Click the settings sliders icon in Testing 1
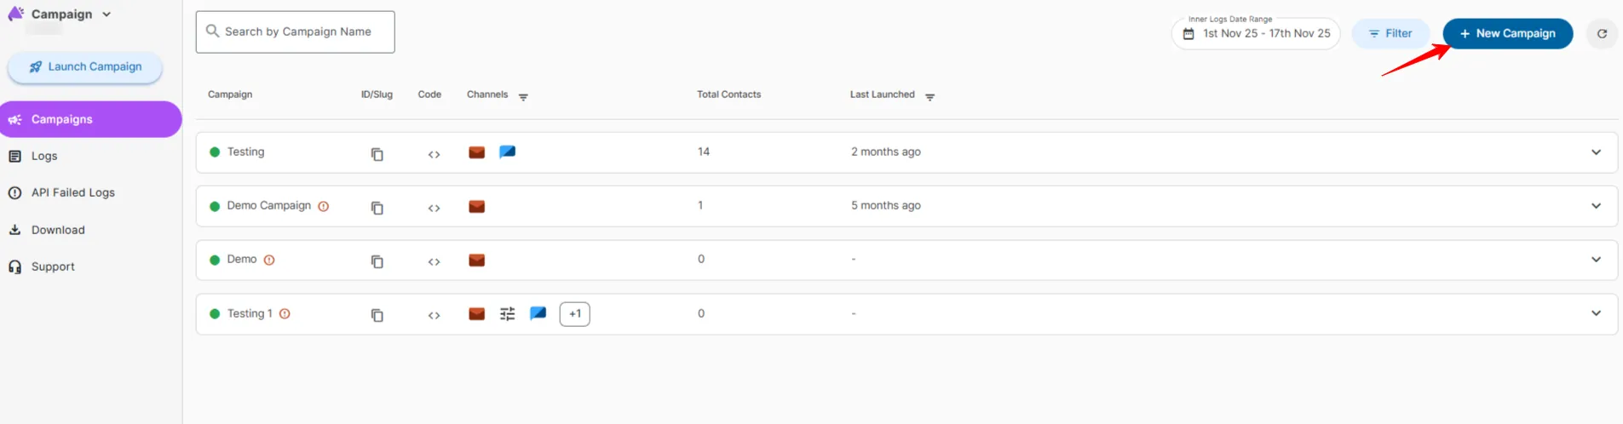The image size is (1623, 424). click(507, 314)
